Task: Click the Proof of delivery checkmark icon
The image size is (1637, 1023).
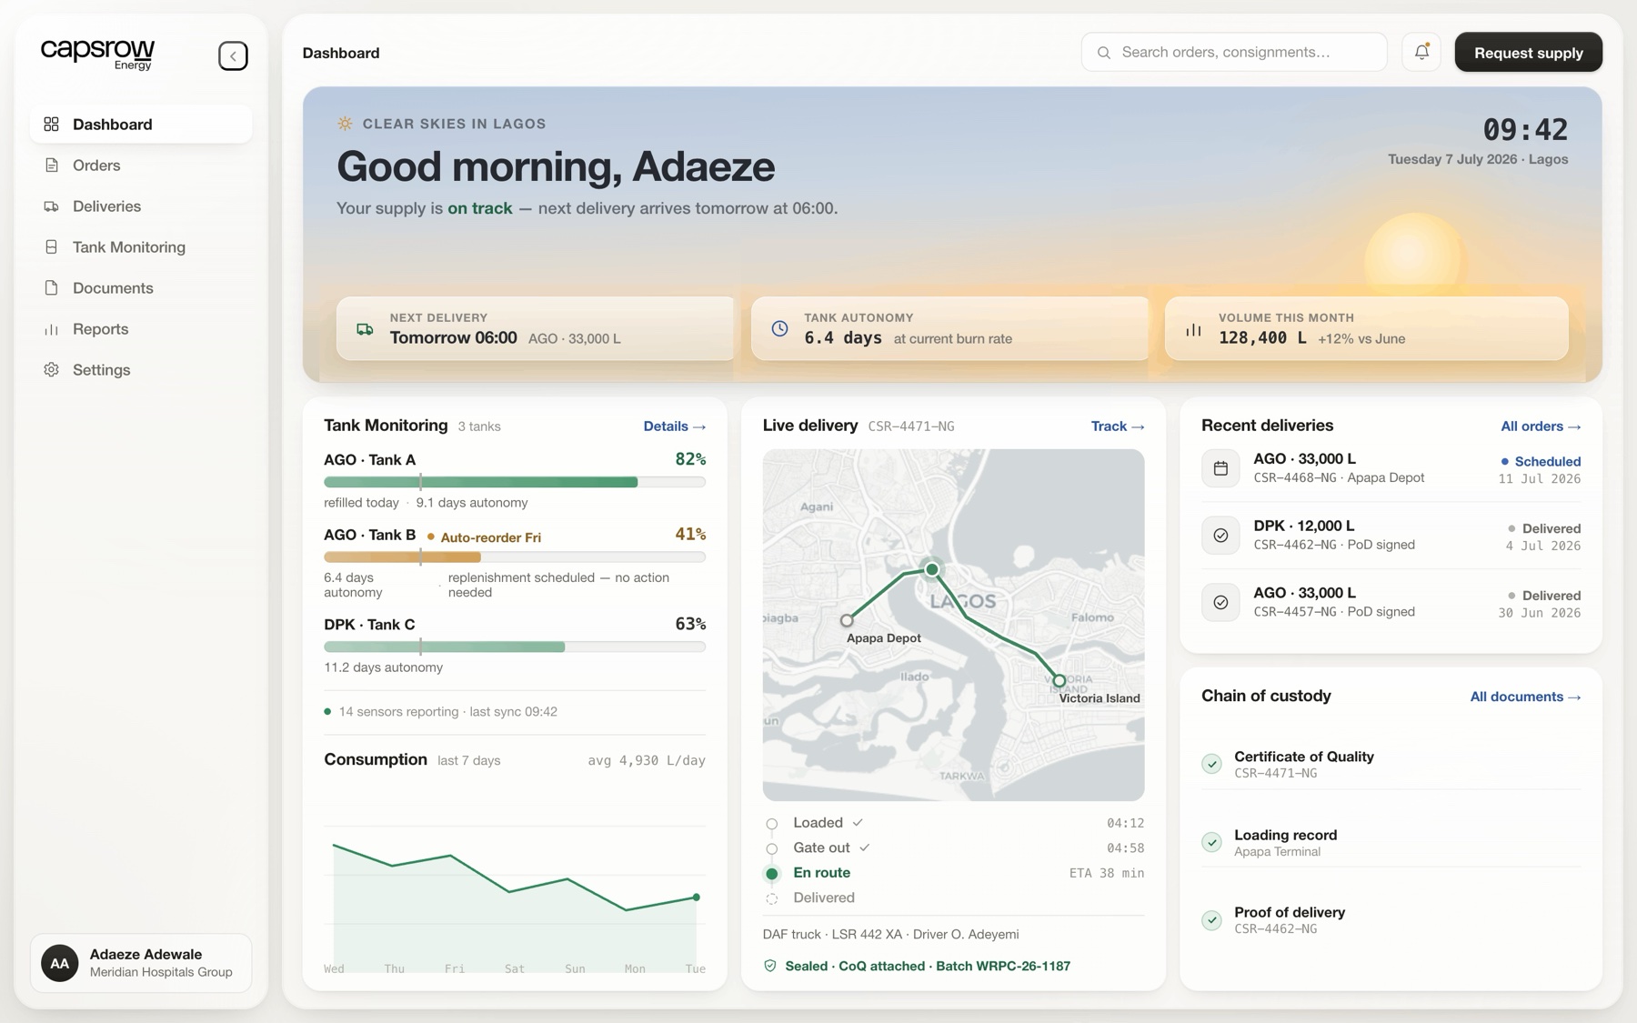Action: click(1211, 919)
